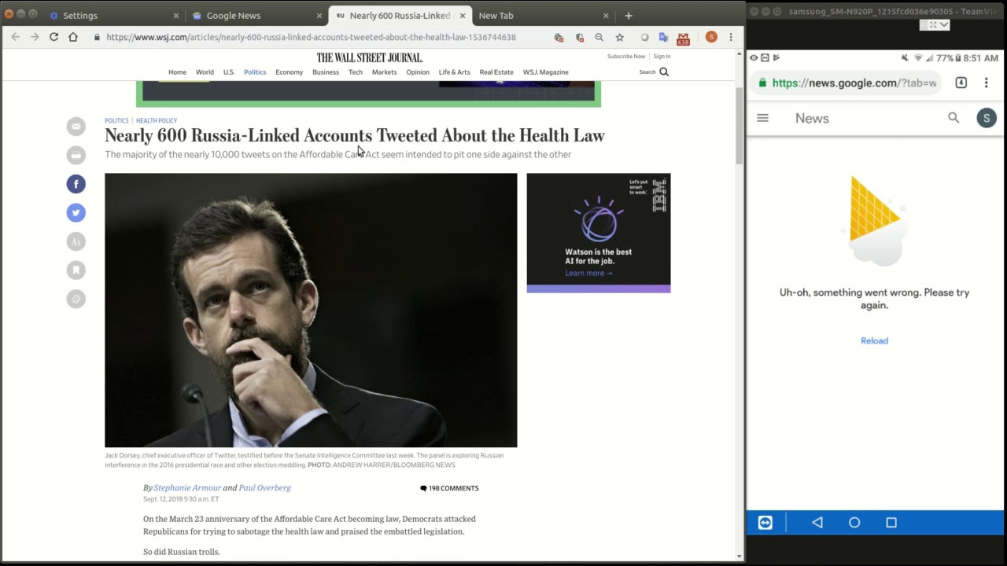Open WSJ. Magazine in the nav bar
Image resolution: width=1007 pixels, height=566 pixels.
[545, 72]
